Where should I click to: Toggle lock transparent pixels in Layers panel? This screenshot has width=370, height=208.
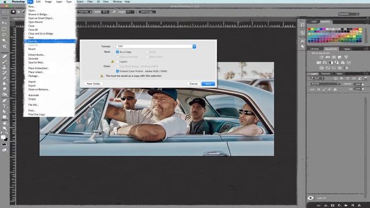click(x=319, y=90)
